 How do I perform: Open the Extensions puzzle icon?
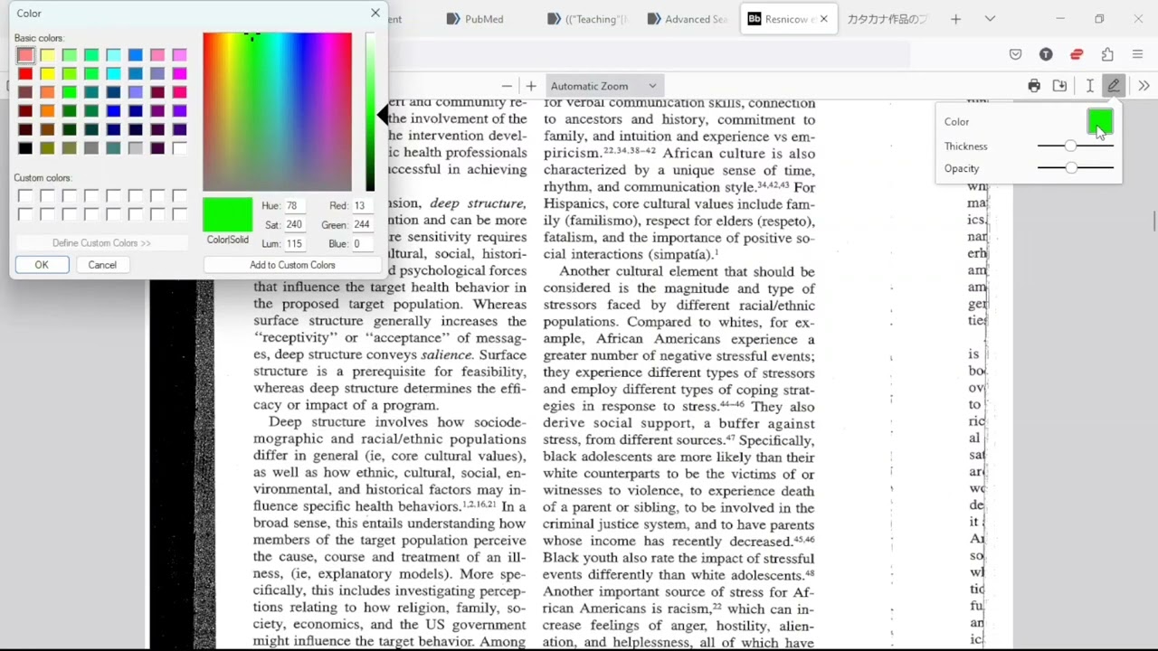click(1107, 54)
